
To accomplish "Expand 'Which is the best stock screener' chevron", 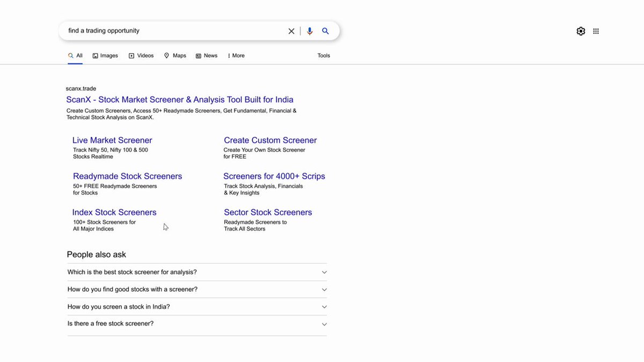I will (324, 272).
